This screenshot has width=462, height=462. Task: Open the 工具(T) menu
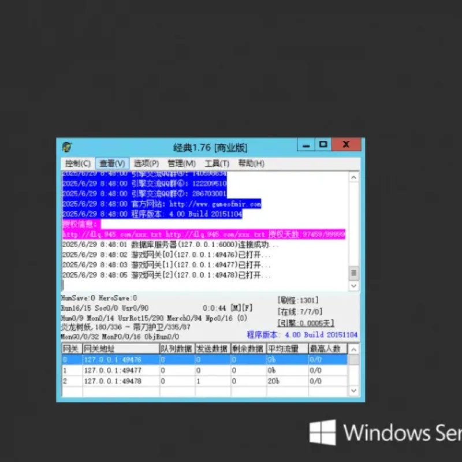217,163
